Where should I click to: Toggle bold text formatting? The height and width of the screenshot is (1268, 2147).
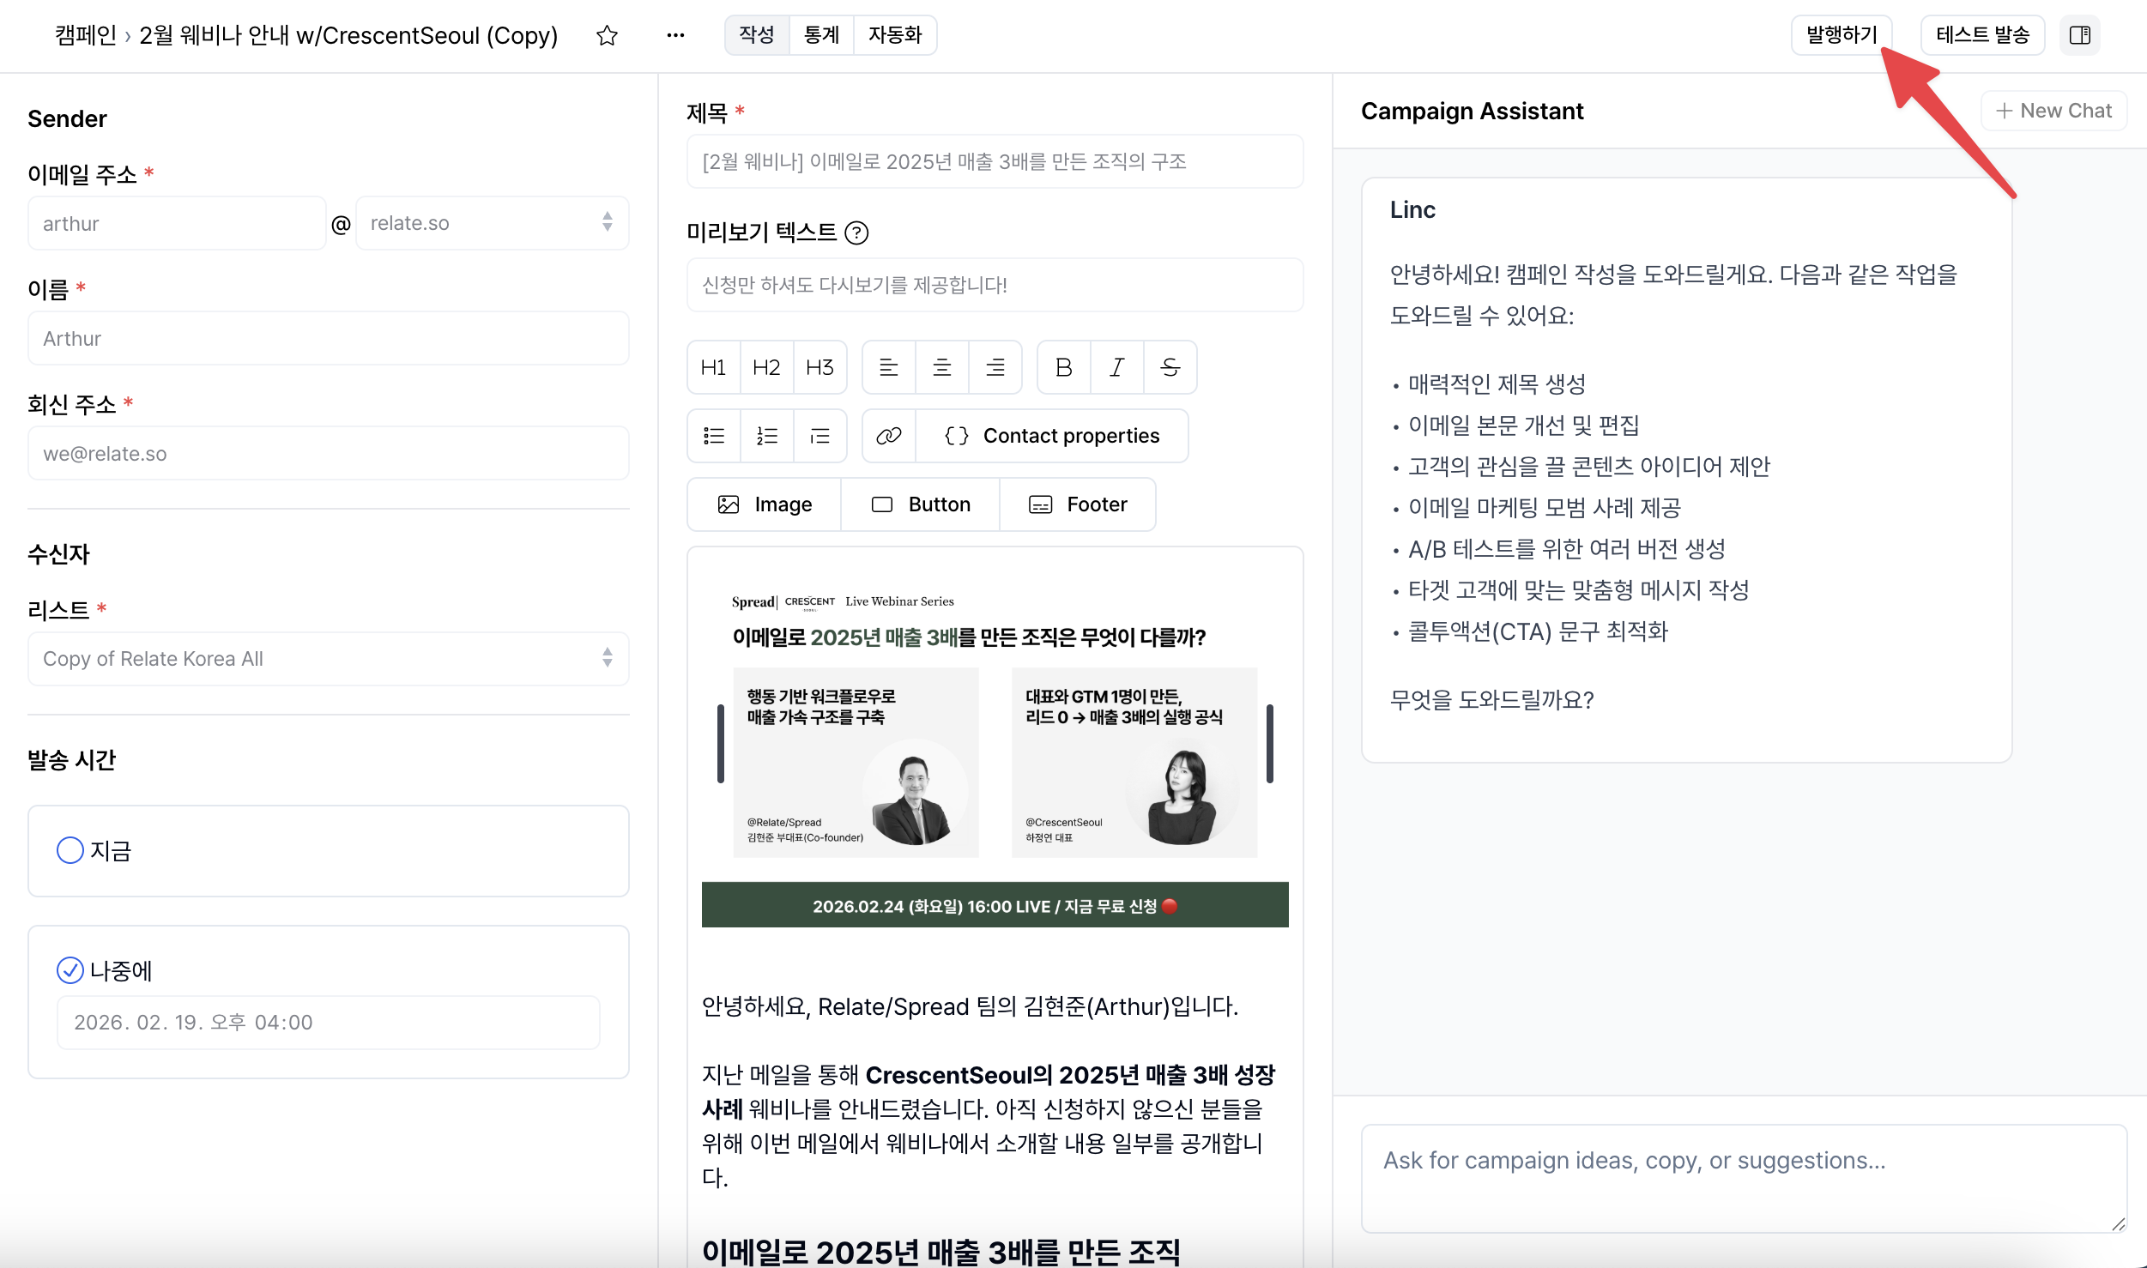click(x=1062, y=366)
